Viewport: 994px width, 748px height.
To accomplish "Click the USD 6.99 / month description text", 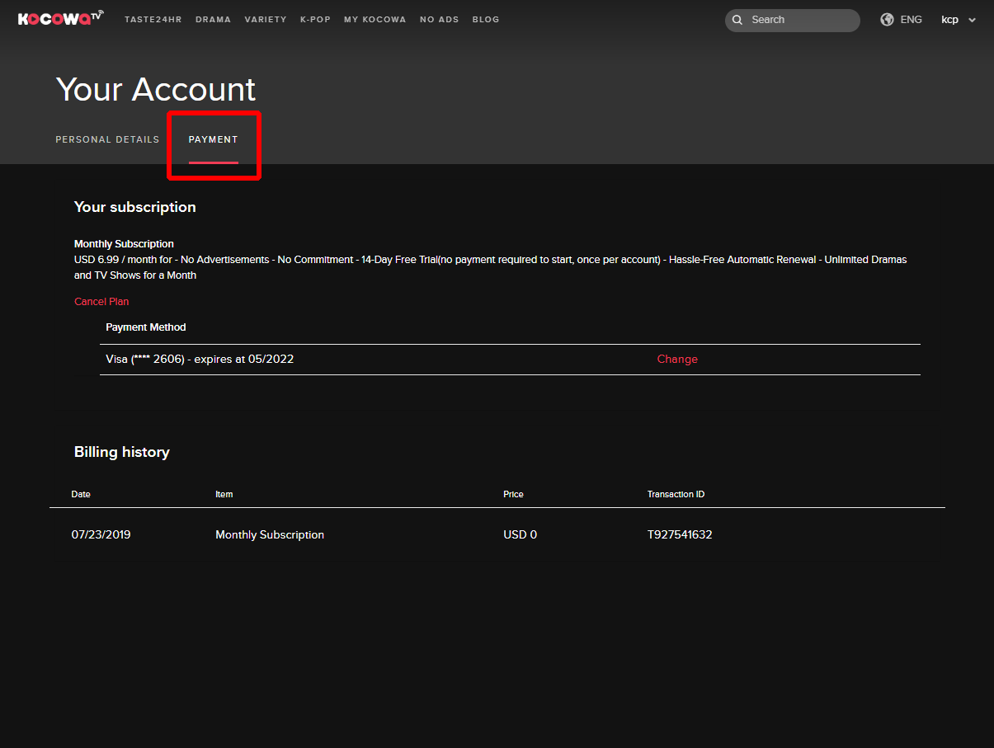I will [x=491, y=268].
